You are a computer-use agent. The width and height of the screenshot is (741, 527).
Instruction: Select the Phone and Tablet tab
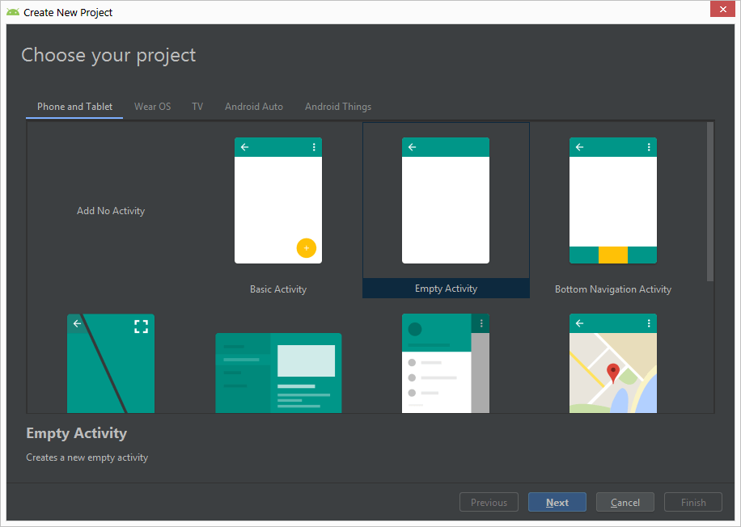click(x=74, y=107)
